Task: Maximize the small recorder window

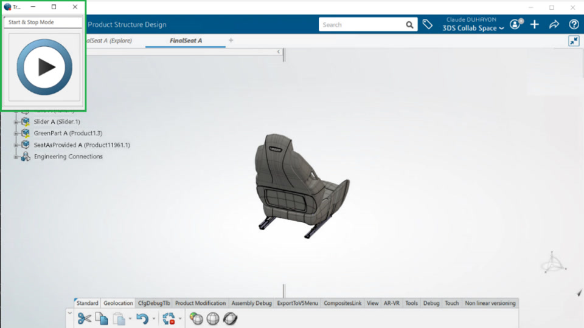Action: [x=54, y=7]
